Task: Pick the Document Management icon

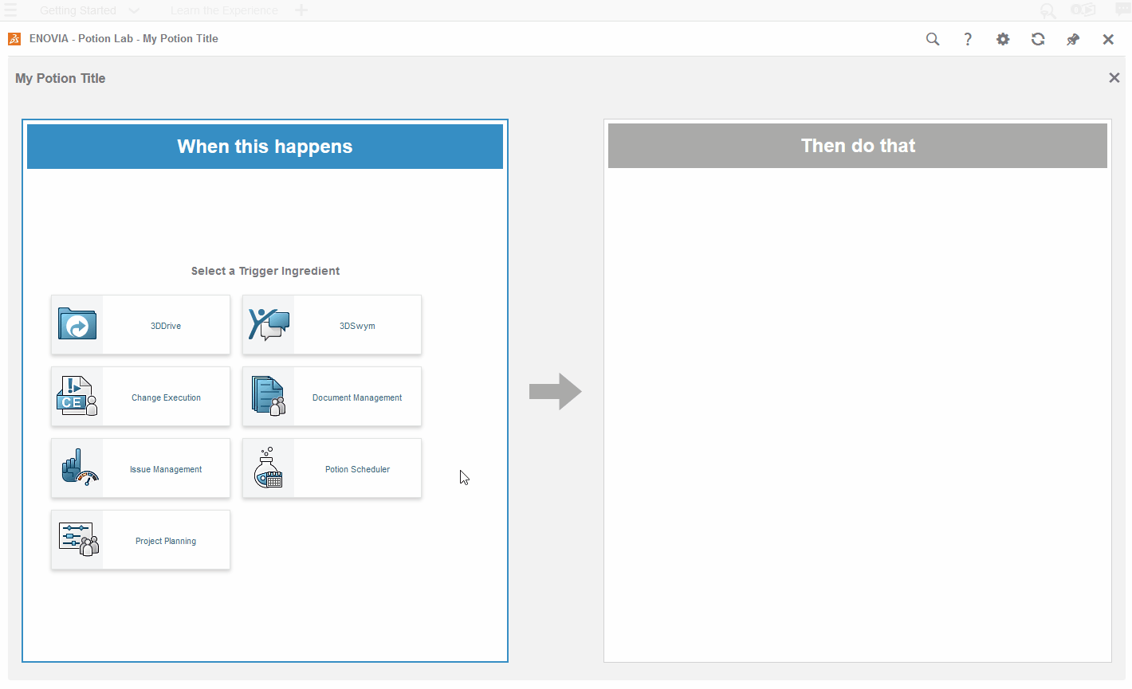Action: [269, 397]
